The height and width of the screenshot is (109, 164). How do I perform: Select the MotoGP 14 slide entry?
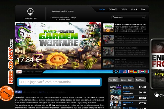coord(125,40)
